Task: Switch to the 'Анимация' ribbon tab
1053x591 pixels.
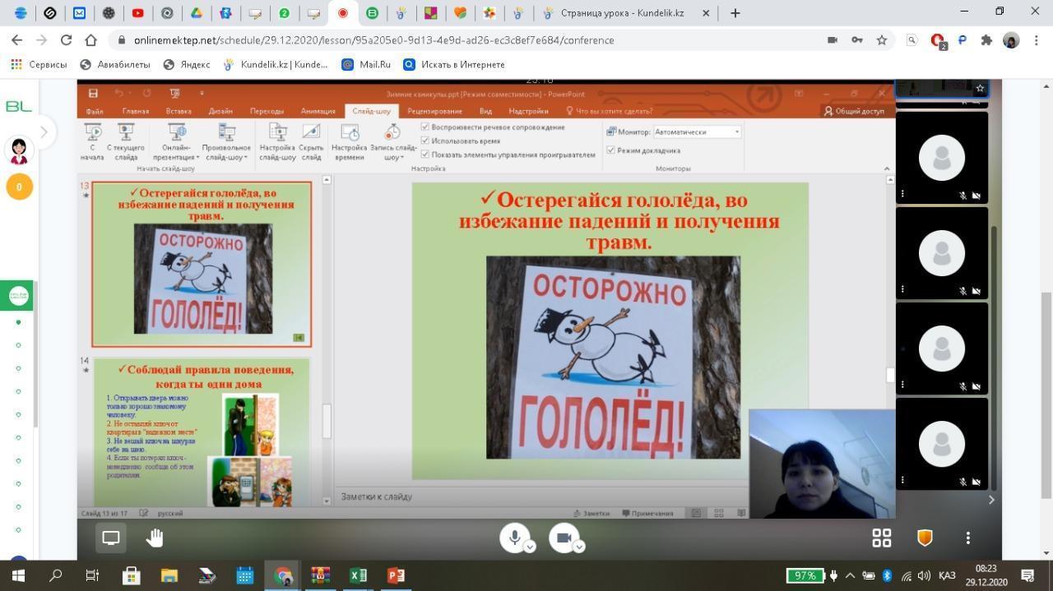Action: (318, 111)
